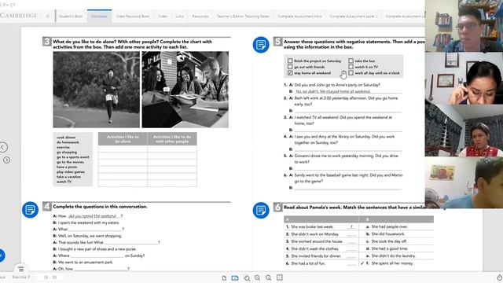Click 'watch TV' in the activity box

point(64,182)
